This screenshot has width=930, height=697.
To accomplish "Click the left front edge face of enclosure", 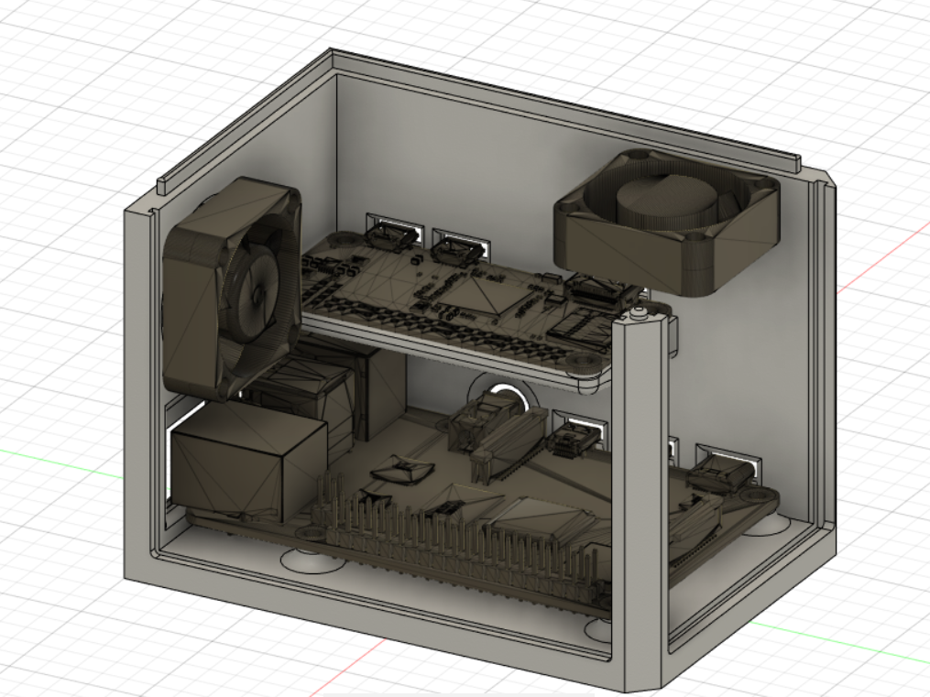I will pyautogui.click(x=139, y=394).
